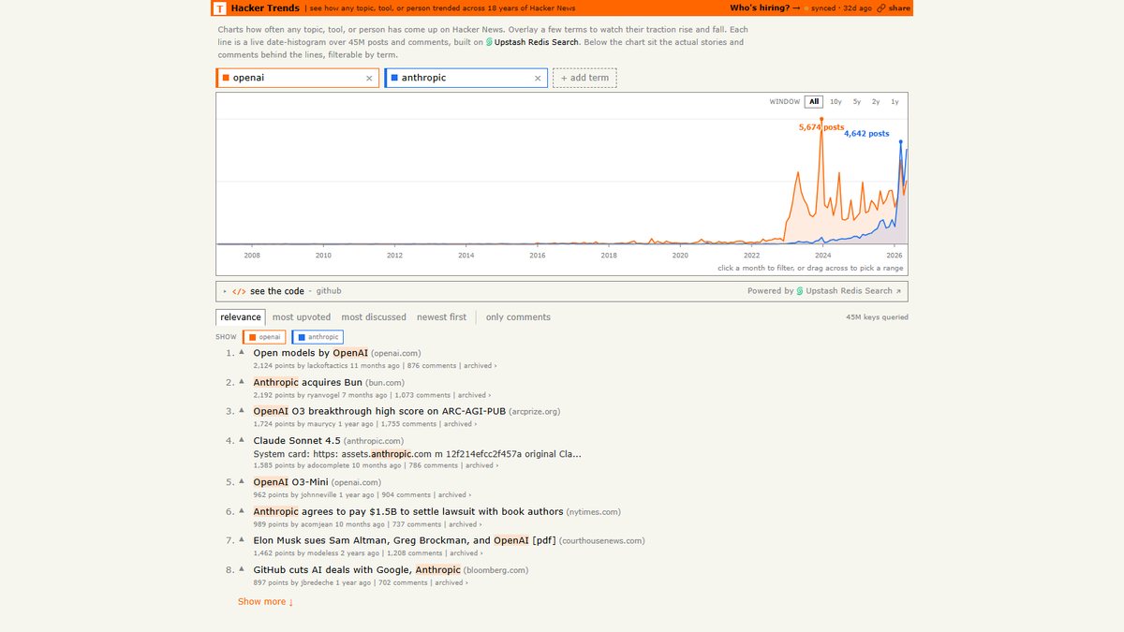Upvote the OpenAI O3 ARC-AGI-PUB story
Image resolution: width=1124 pixels, height=632 pixels.
242,411
